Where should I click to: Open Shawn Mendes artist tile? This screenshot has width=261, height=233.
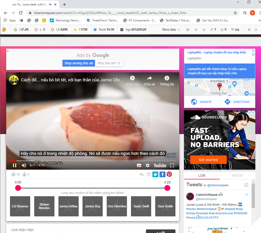point(44,206)
